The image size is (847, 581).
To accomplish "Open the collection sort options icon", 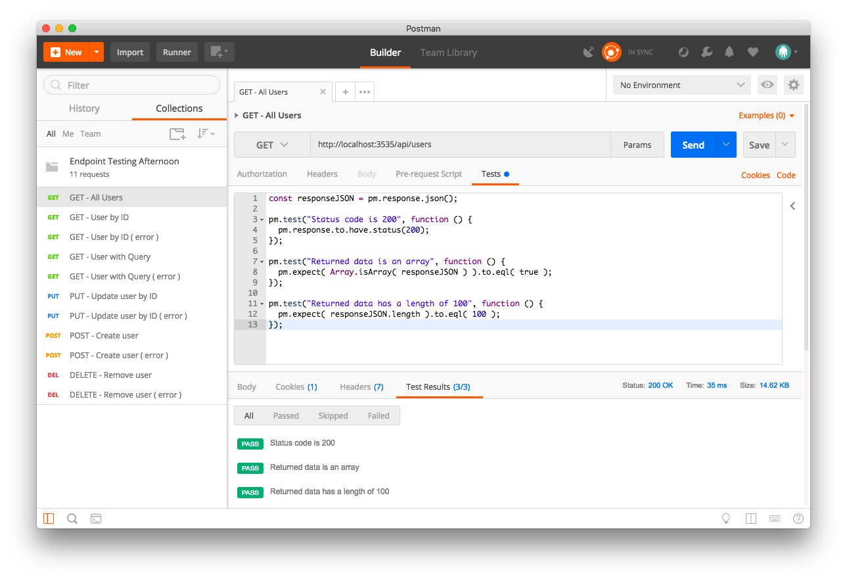I will (x=206, y=133).
